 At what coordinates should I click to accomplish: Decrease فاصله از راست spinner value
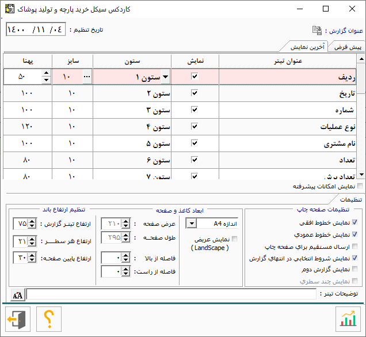(x=126, y=274)
